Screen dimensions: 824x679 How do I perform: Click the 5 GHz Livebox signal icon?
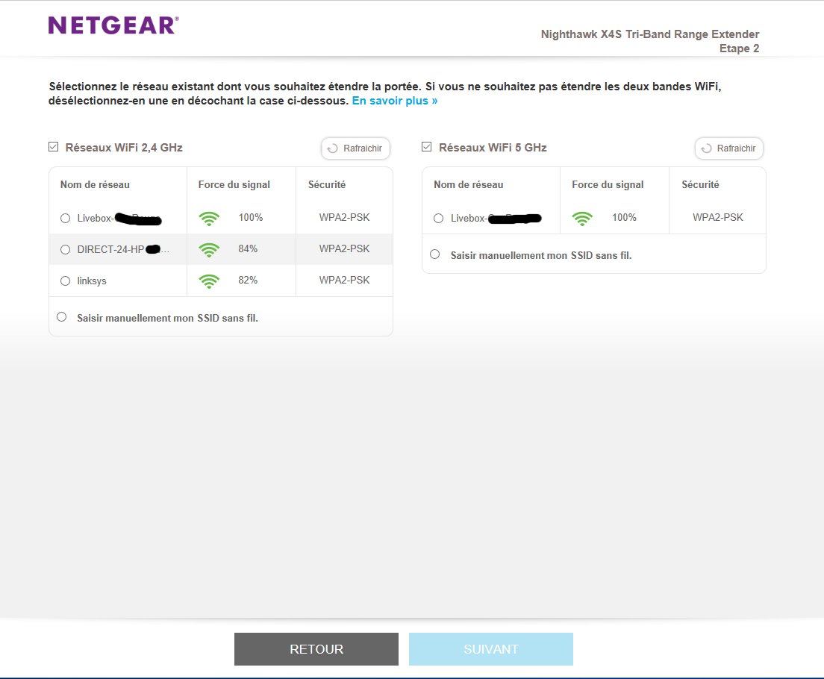pos(582,218)
